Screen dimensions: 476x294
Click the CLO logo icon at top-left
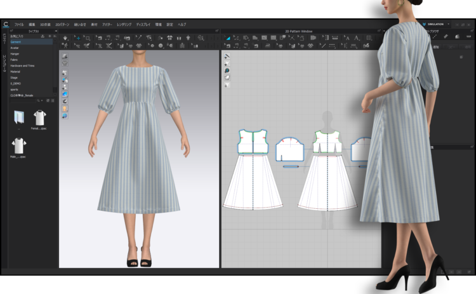coord(5,25)
